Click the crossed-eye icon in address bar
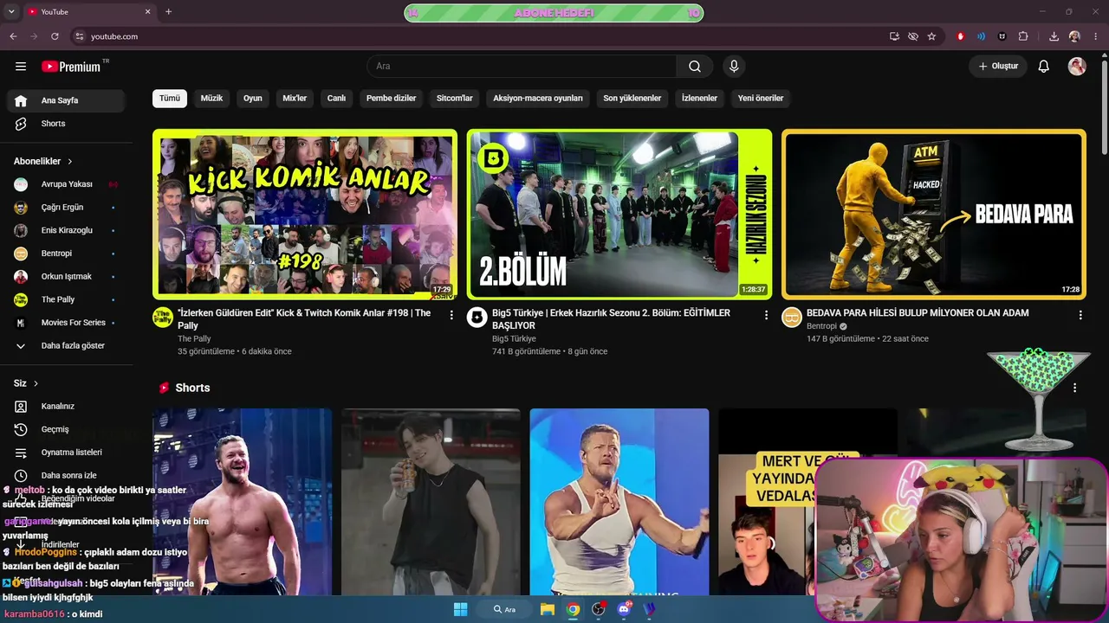The image size is (1109, 623). [x=913, y=36]
